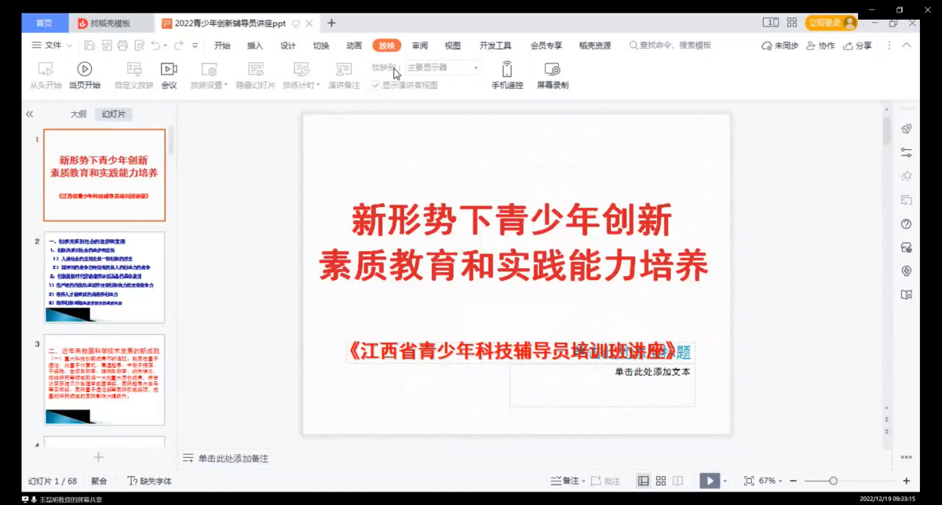The height and width of the screenshot is (505, 942).
Task: Adjust the zoom slider handle
Action: (x=833, y=481)
